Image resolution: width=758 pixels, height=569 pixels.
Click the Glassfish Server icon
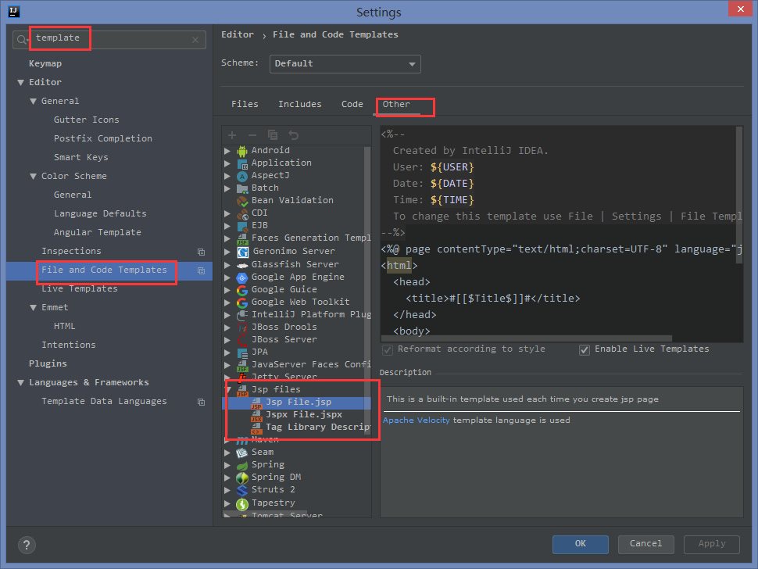242,265
